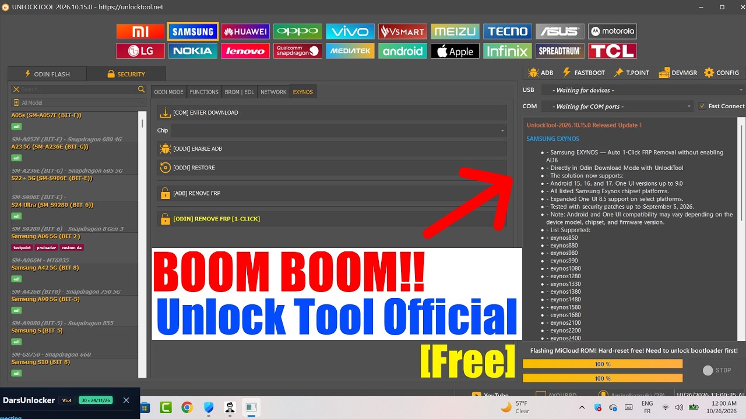The image size is (746, 419).
Task: Choose the TCL brand tile
Action: (613, 51)
